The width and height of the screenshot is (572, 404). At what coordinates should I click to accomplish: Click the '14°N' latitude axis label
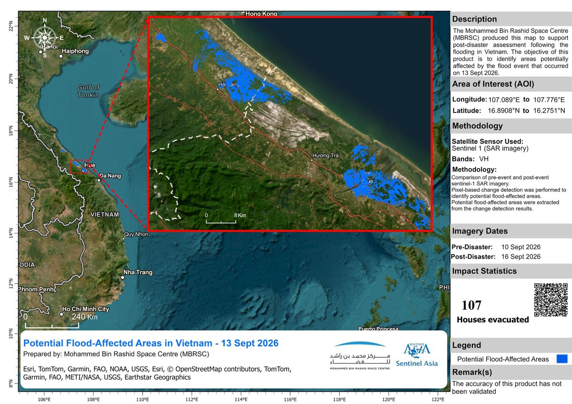[x=11, y=232]
